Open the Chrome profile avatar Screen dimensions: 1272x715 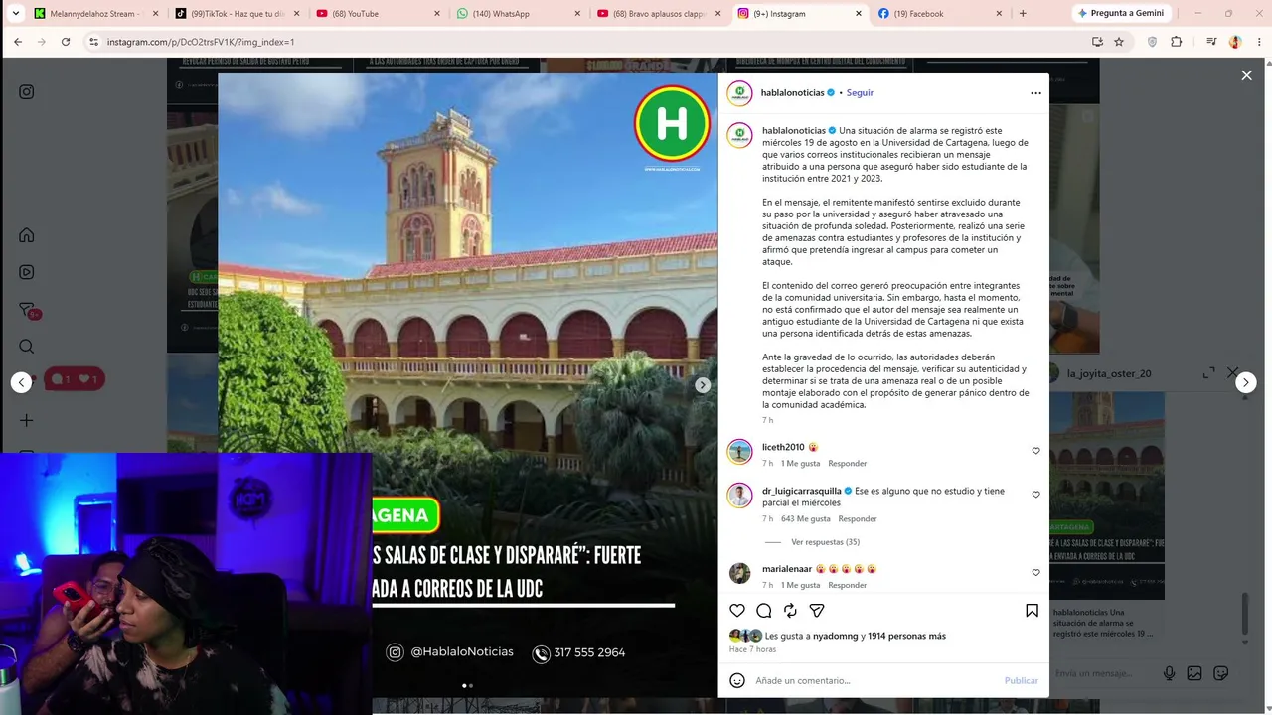pos(1235,42)
